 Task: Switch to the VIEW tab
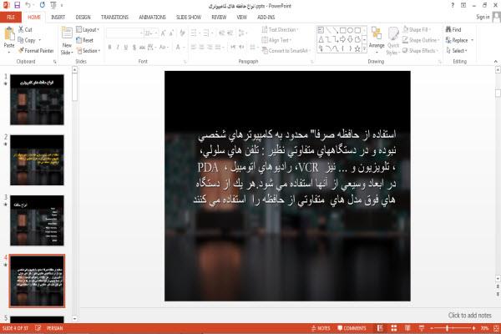pos(241,17)
